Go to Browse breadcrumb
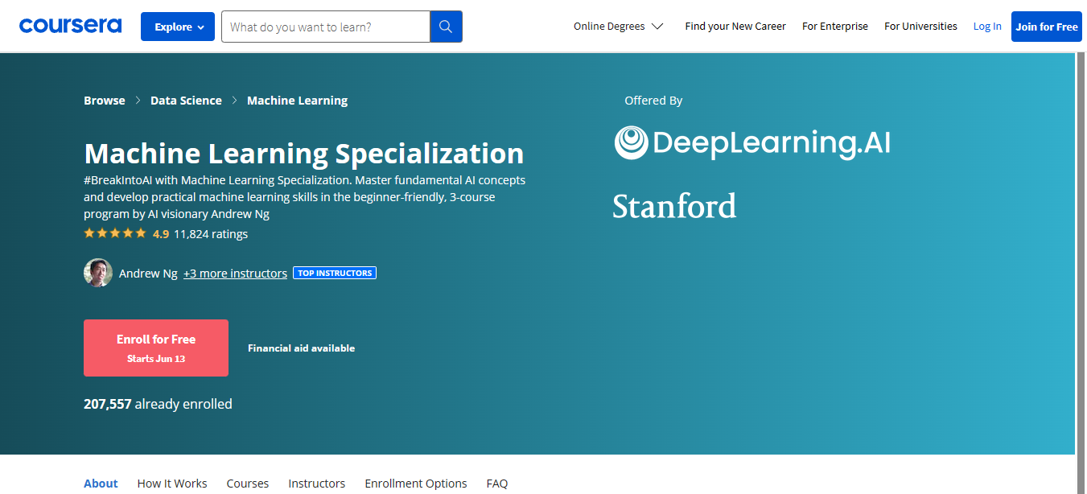1087x494 pixels. [x=105, y=101]
